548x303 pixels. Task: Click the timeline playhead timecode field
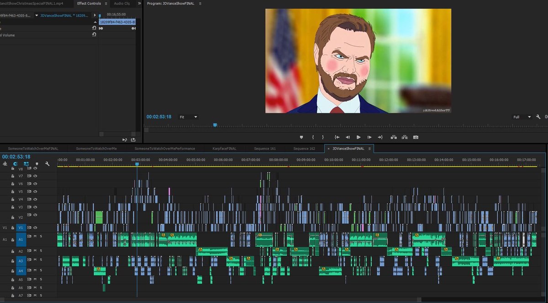coord(16,157)
